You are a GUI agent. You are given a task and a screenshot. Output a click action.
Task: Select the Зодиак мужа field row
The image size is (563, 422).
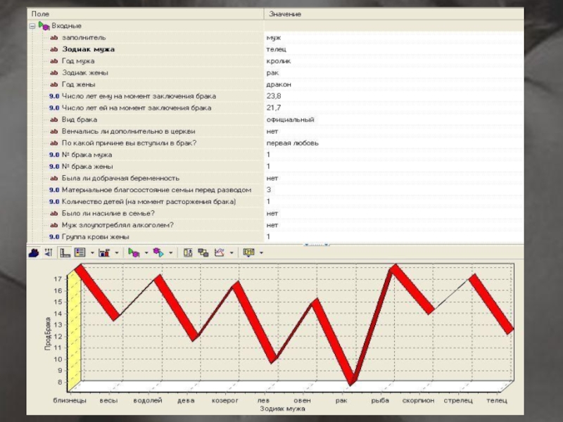88,49
